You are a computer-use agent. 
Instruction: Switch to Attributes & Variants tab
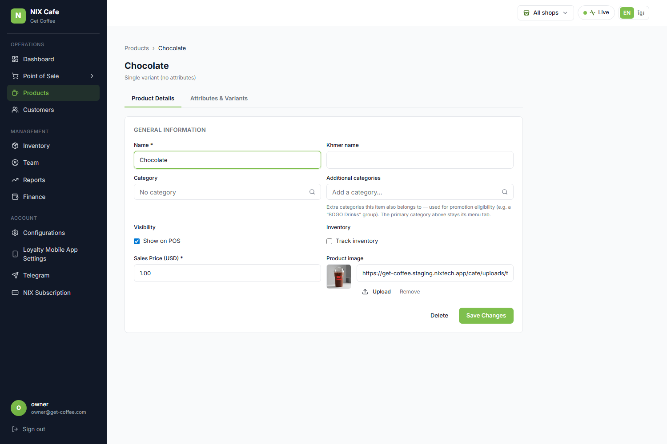[x=219, y=98]
